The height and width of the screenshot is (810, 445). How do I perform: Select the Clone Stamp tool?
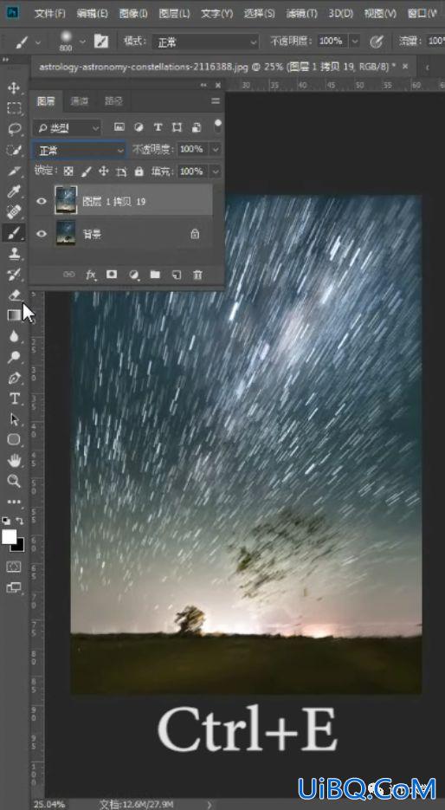click(14, 254)
